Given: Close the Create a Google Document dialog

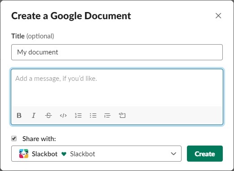Looking at the screenshot, I should [218, 16].
